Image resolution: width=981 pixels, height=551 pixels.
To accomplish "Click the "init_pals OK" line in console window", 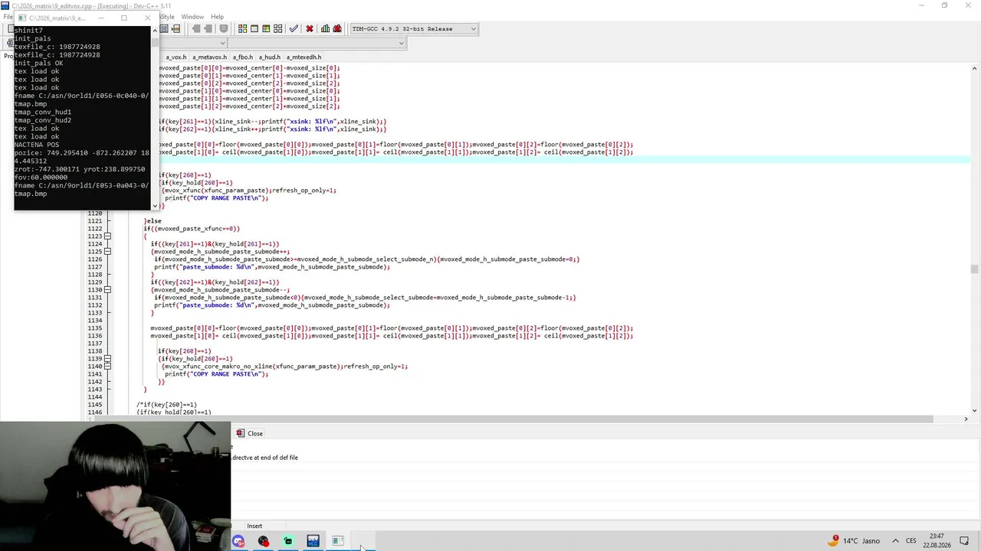I will pos(39,64).
